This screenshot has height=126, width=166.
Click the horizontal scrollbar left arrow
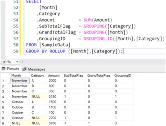[22, 62]
